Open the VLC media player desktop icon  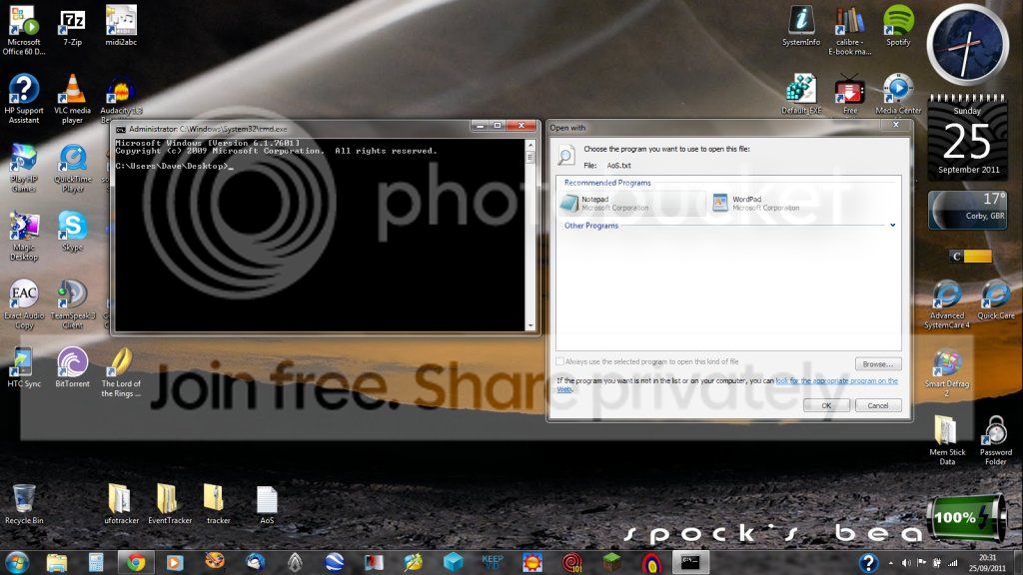click(72, 99)
